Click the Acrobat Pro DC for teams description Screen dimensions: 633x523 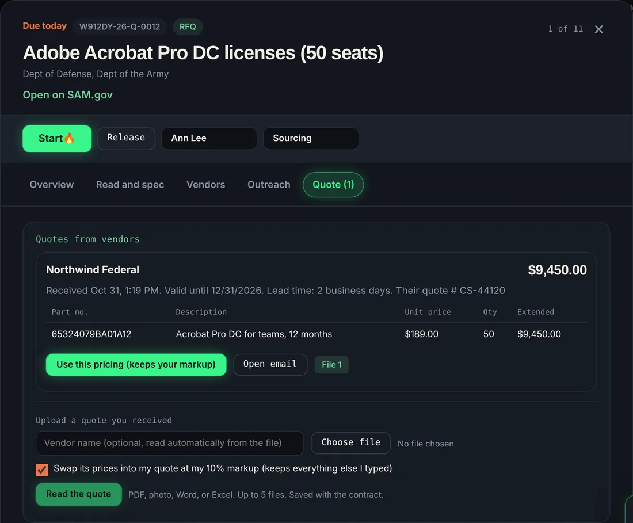pos(254,334)
